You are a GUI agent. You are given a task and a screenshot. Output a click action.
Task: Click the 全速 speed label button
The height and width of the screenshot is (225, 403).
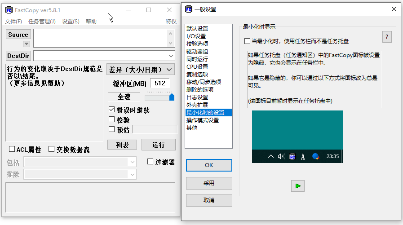coord(124,97)
